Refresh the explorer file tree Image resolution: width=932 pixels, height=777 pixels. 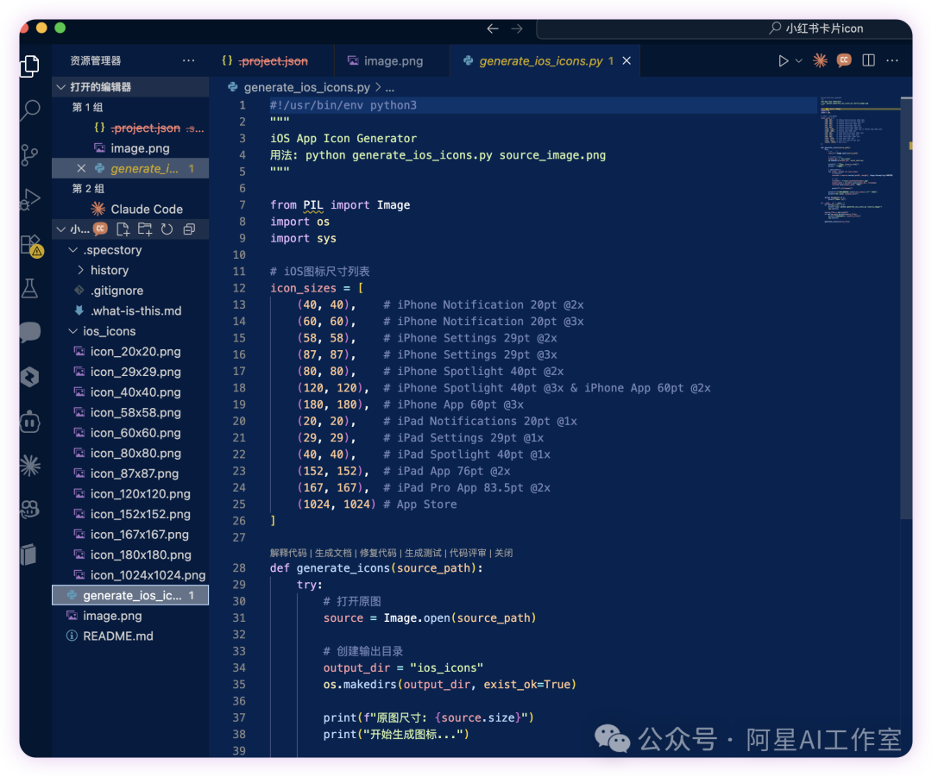(167, 229)
